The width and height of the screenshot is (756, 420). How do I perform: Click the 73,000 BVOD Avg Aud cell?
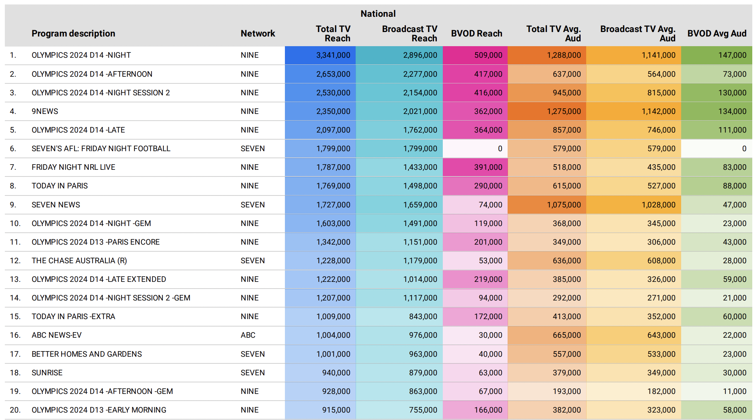click(x=717, y=74)
